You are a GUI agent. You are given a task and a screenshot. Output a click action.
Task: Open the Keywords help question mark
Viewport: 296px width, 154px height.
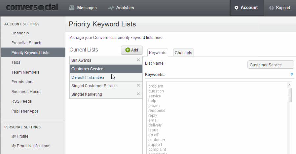pos(292,75)
